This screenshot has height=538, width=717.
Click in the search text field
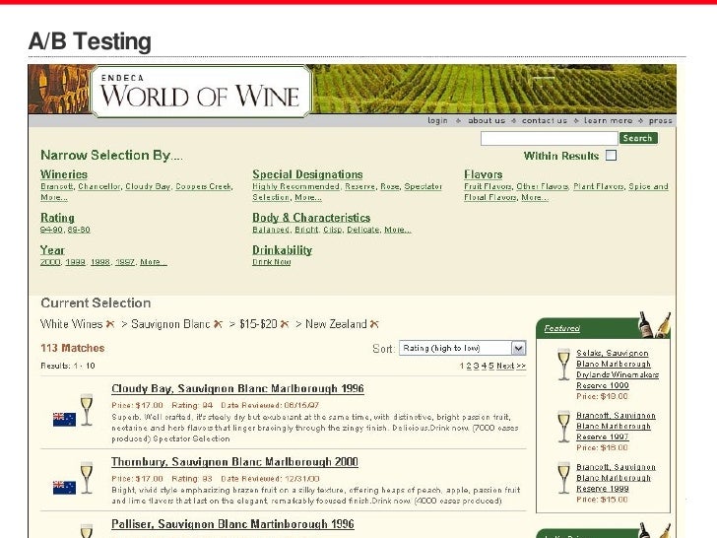[x=550, y=138]
